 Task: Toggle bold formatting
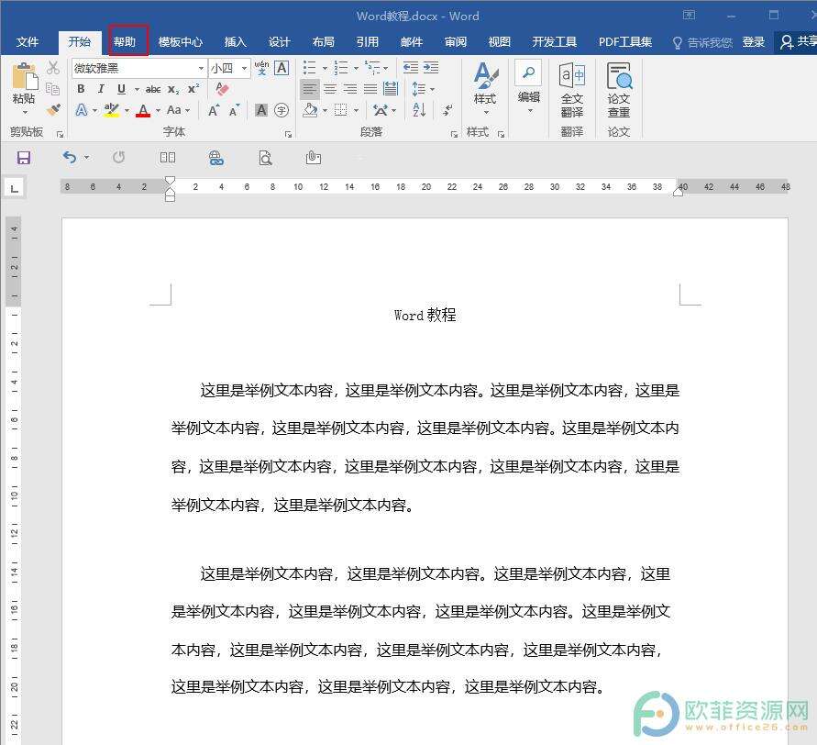coord(81,89)
